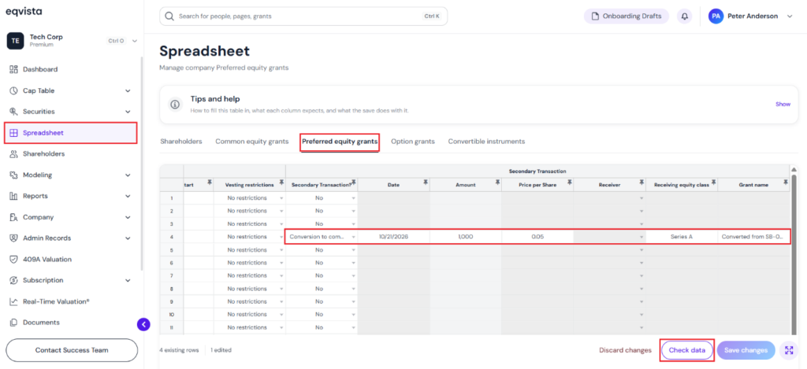This screenshot has width=807, height=369.
Task: Click the Cap Table pie icon
Action: [x=14, y=90]
